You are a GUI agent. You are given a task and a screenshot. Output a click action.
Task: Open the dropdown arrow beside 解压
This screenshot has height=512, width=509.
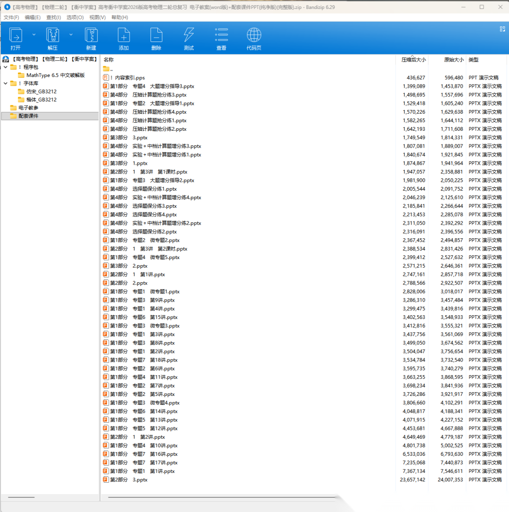(x=71, y=34)
